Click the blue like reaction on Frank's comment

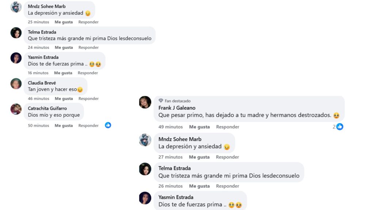coord(340,127)
